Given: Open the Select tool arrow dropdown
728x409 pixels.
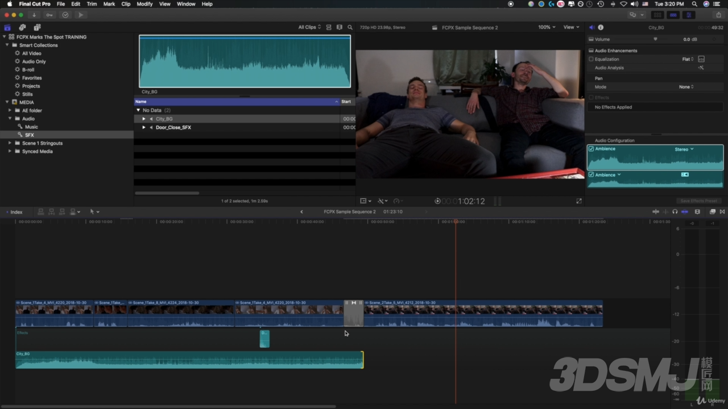Looking at the screenshot, I should (94, 212).
